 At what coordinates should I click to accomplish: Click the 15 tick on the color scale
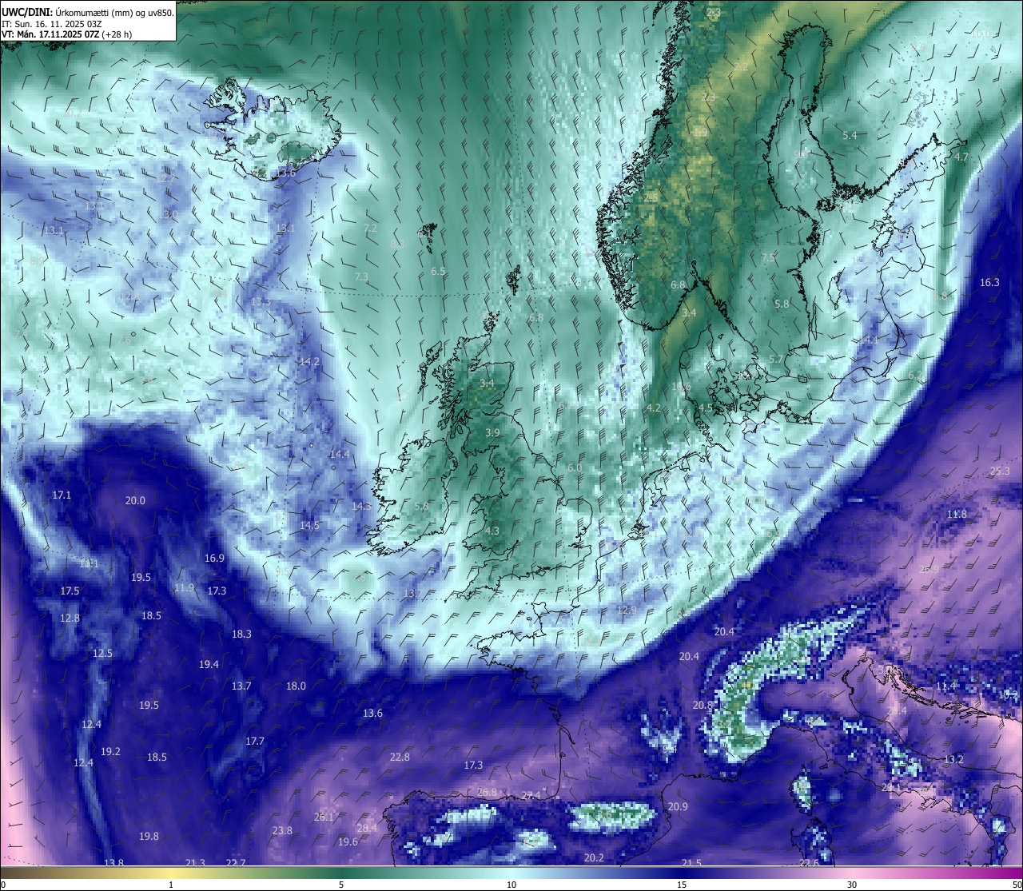point(682,885)
